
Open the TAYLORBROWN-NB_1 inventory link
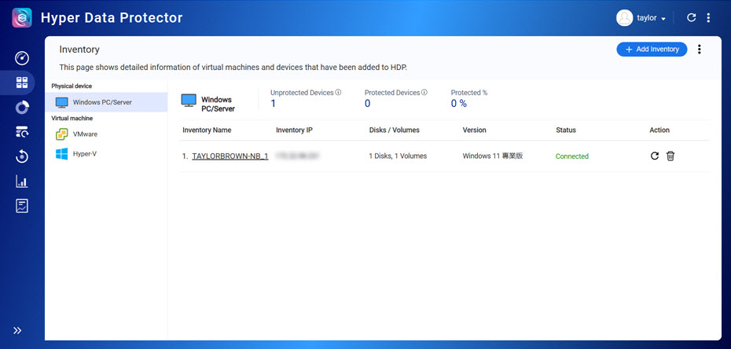point(230,156)
